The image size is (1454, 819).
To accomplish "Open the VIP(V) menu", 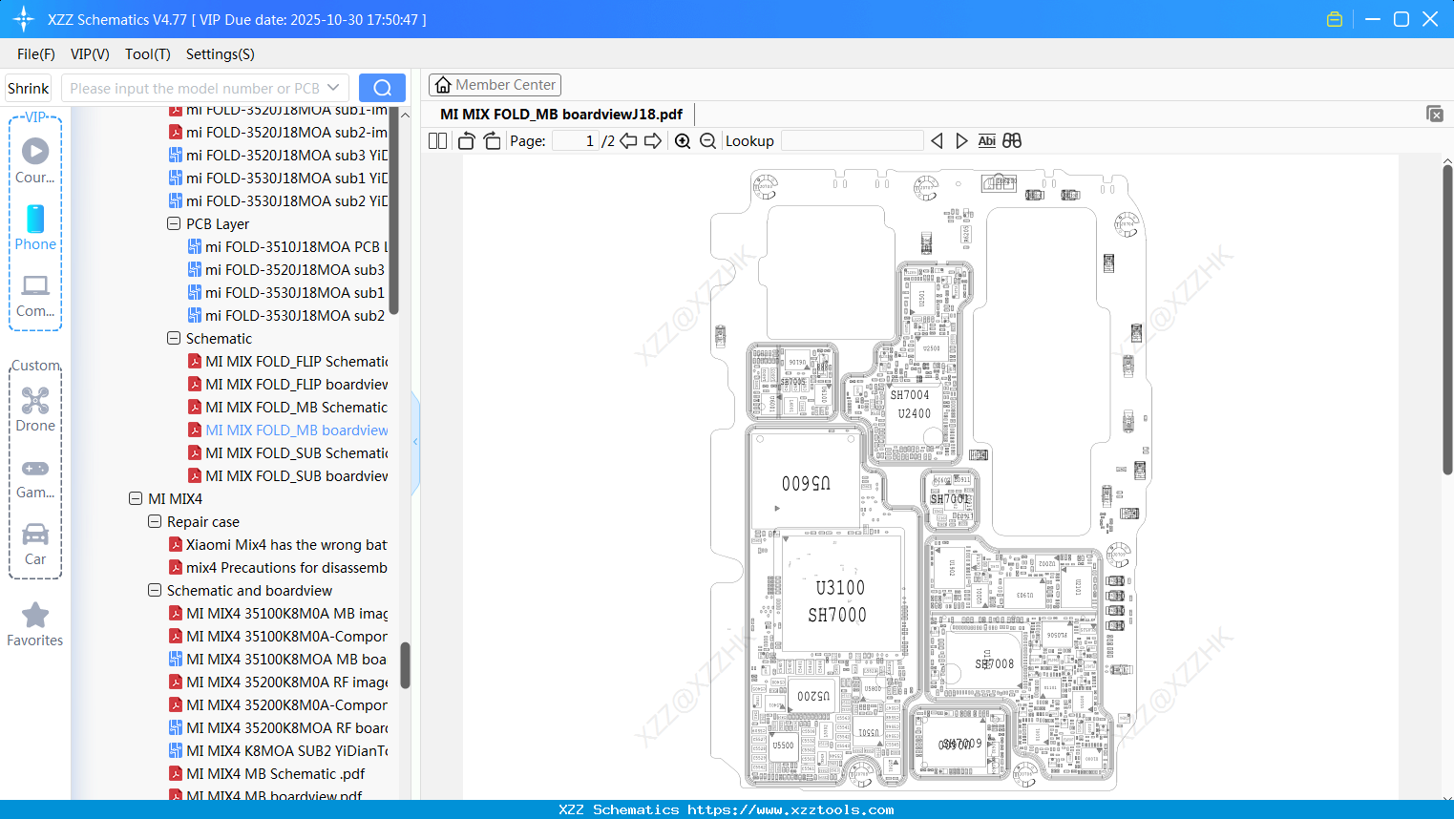I will (90, 53).
